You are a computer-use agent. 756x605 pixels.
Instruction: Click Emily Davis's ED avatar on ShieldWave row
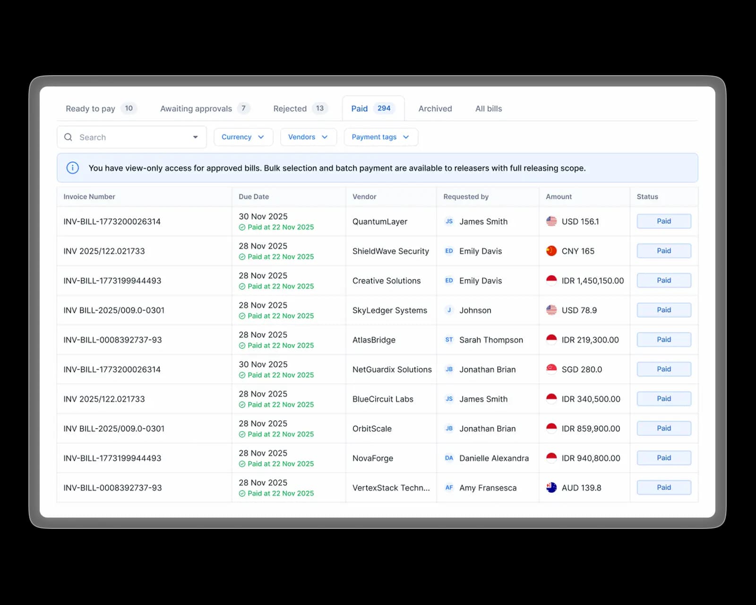click(x=449, y=251)
